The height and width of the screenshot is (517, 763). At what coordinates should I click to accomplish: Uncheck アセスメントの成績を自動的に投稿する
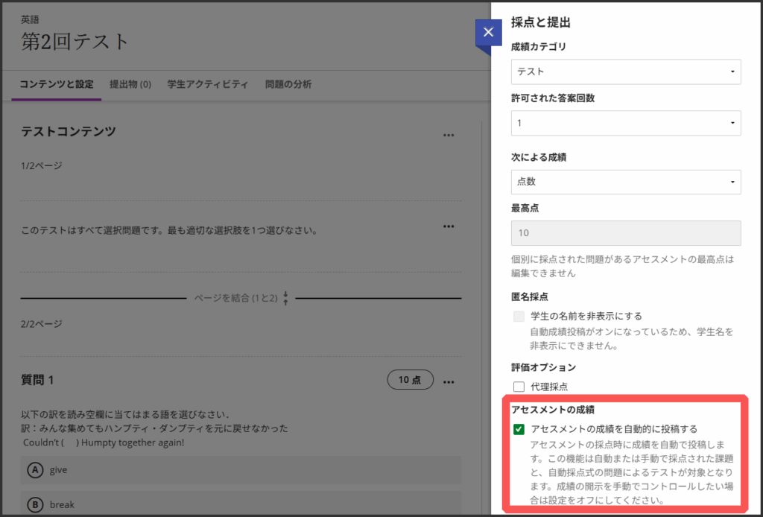pyautogui.click(x=519, y=429)
